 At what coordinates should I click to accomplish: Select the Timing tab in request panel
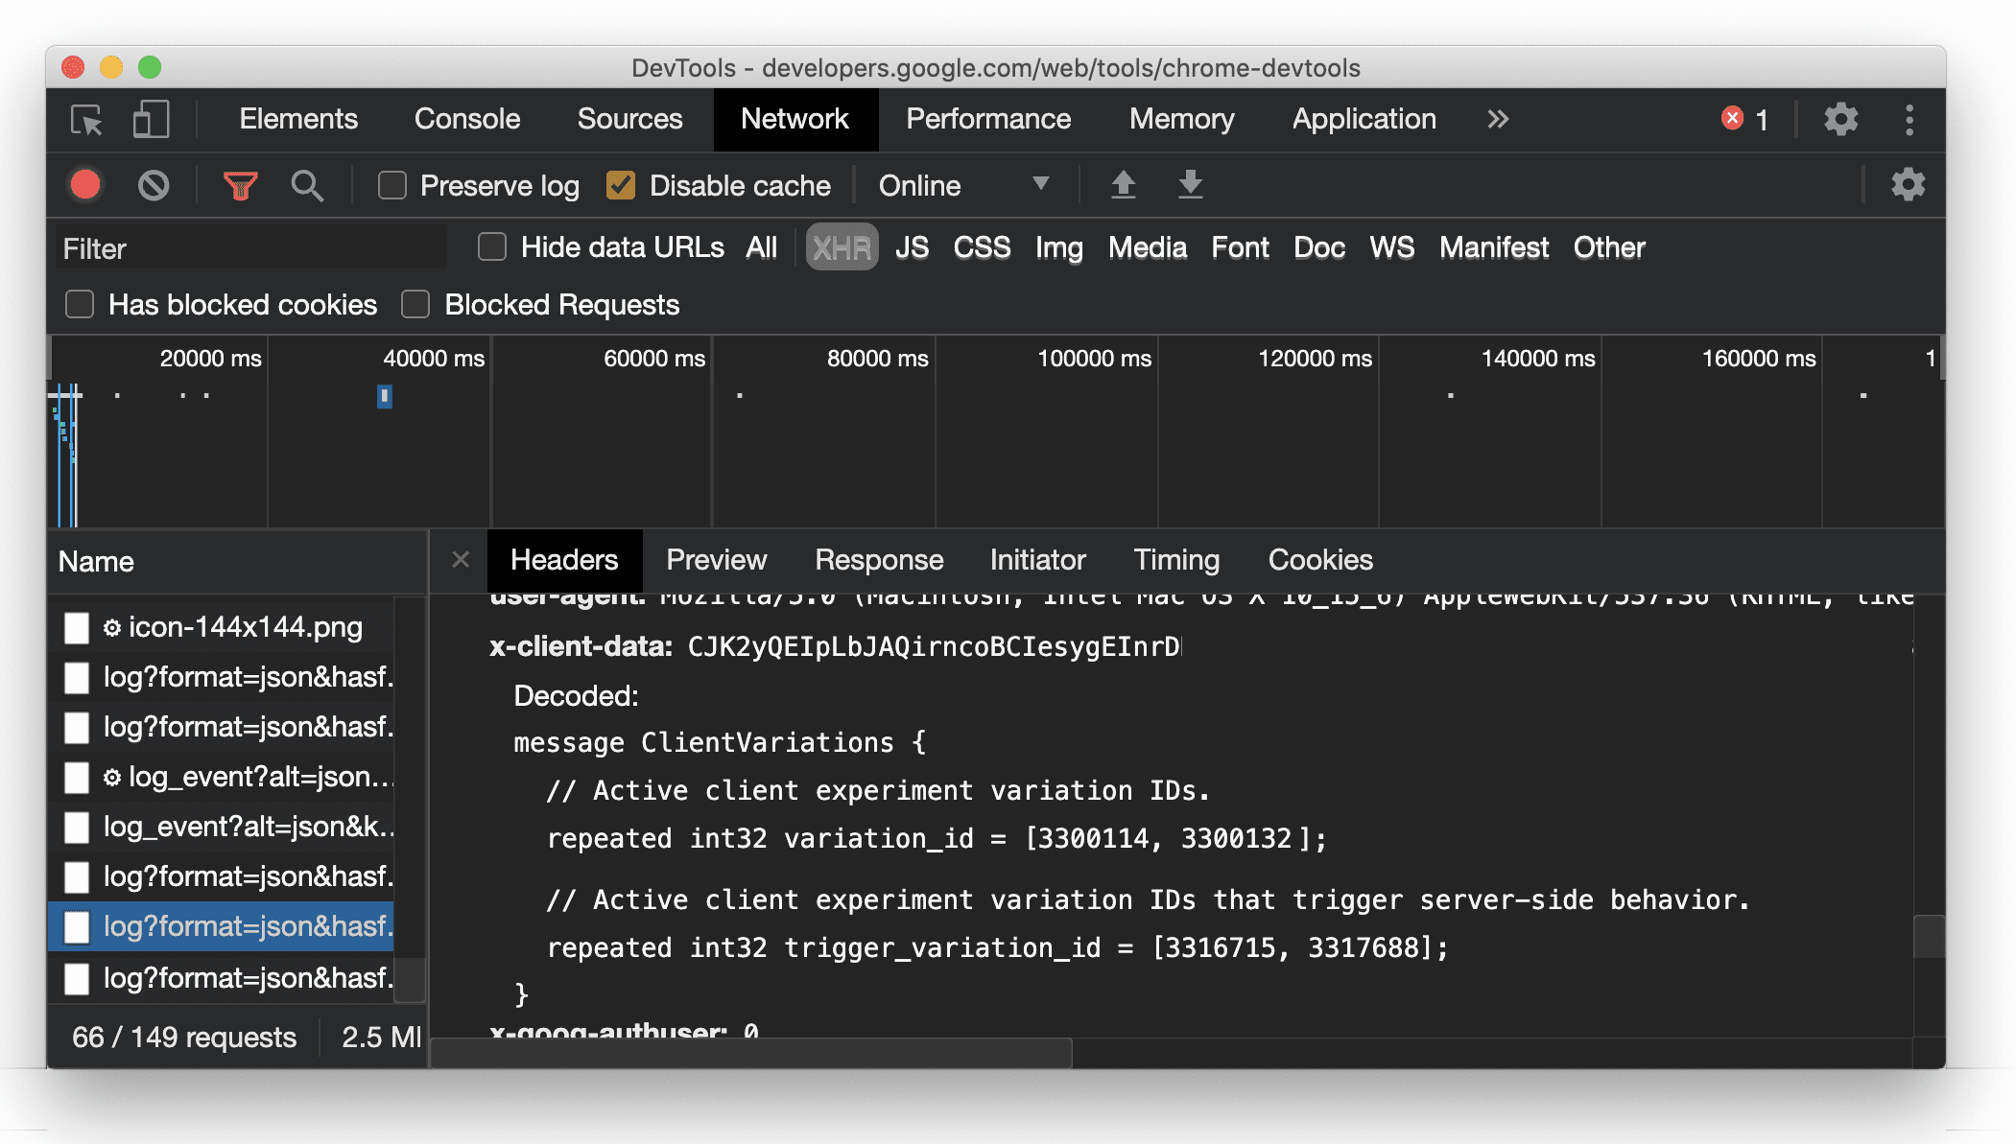pos(1174,560)
